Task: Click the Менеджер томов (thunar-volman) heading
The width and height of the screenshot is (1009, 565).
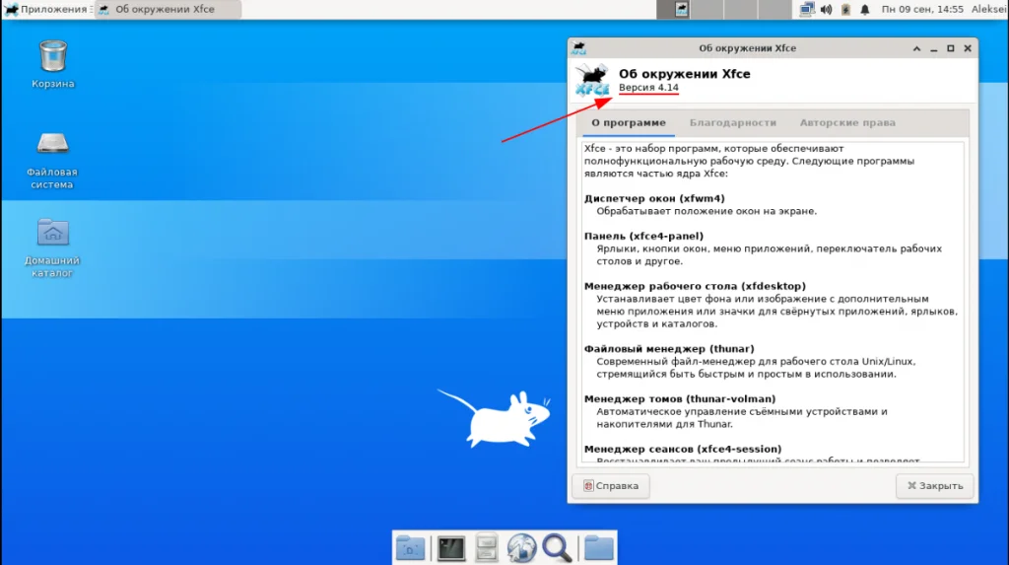Action: [x=680, y=398]
